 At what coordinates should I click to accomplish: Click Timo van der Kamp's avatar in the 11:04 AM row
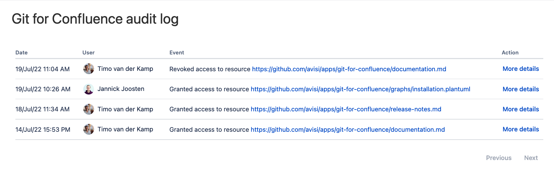88,69
